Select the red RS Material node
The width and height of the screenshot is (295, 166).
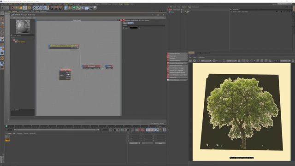click(x=91, y=67)
